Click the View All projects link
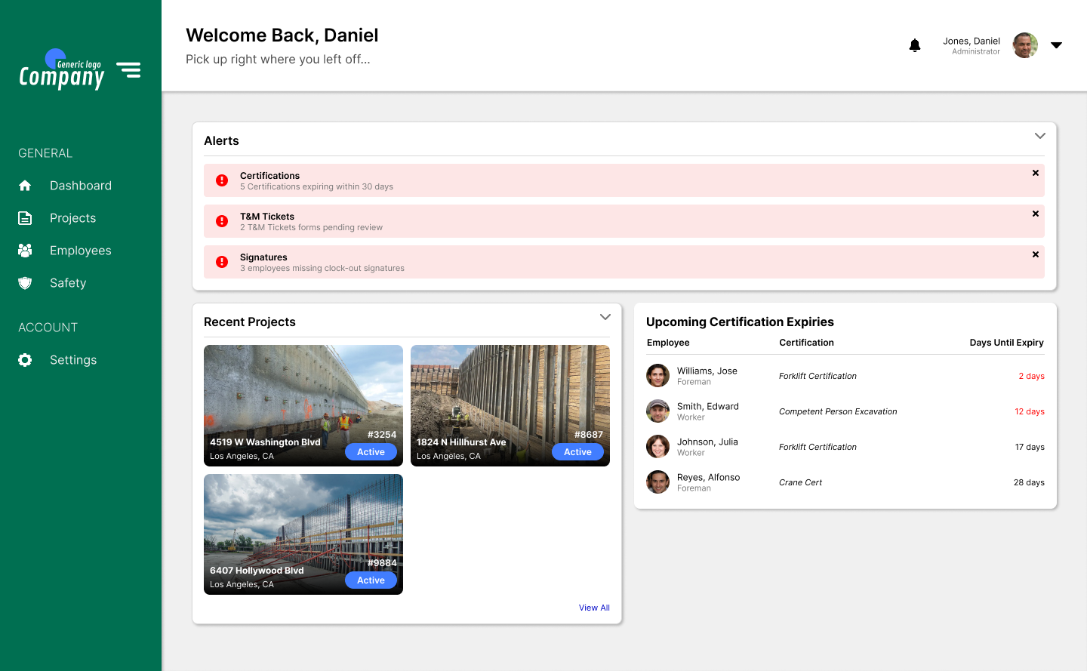This screenshot has width=1087, height=671. click(x=594, y=608)
